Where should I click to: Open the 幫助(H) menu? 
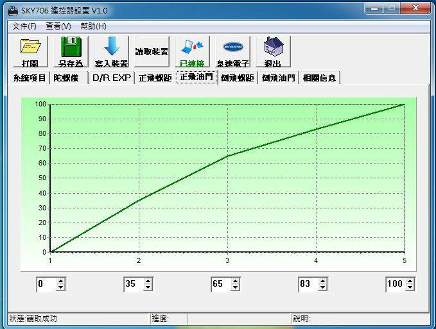94,26
